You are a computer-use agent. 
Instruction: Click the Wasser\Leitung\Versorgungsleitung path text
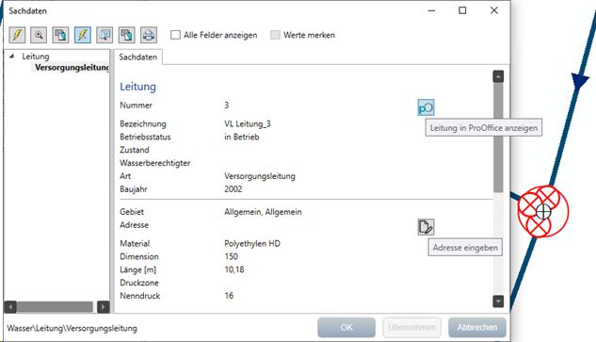click(72, 328)
